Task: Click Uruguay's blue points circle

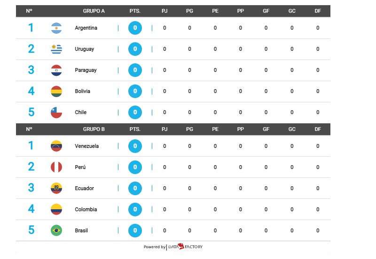Action: pos(135,49)
